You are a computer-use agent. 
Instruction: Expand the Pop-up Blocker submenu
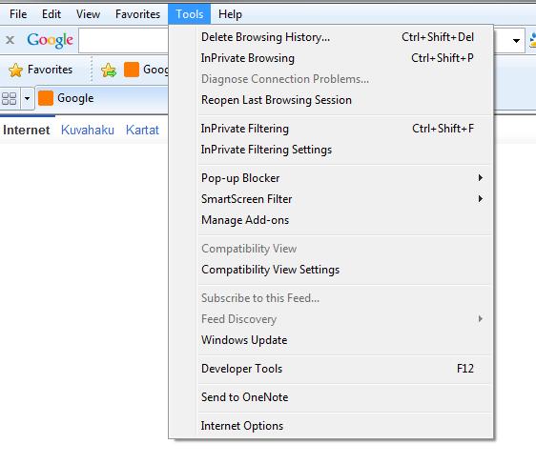(x=480, y=178)
